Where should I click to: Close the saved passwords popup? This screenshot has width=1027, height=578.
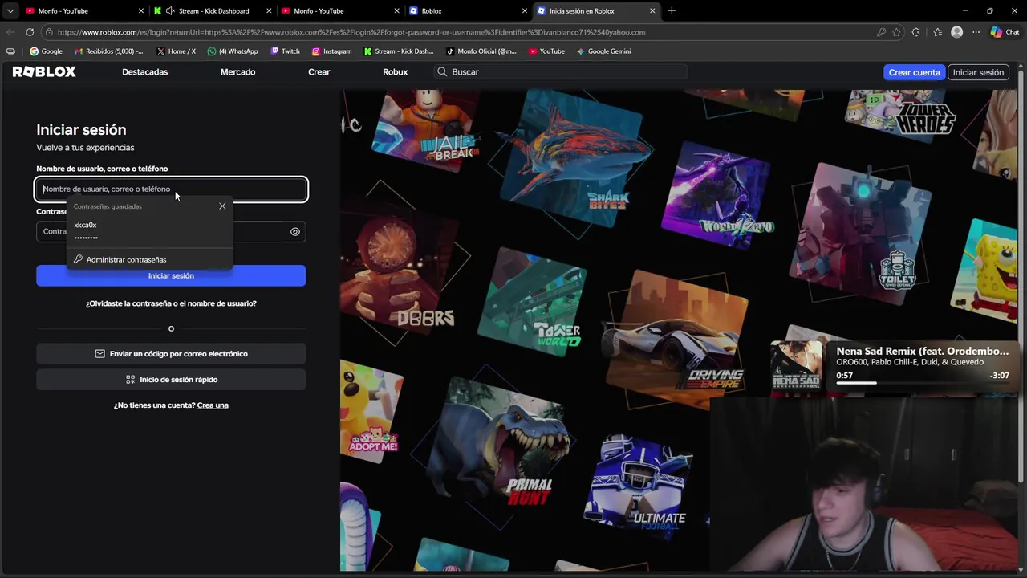tap(222, 206)
